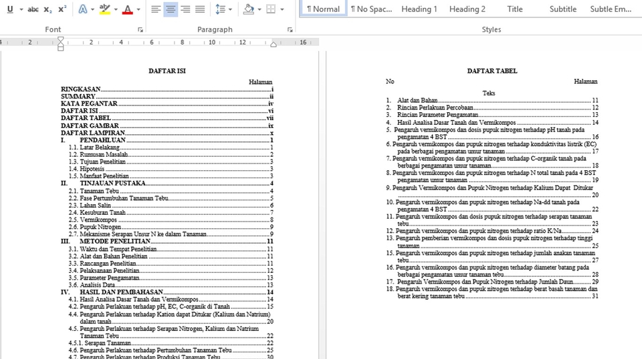
Task: Click the 1.4. Hipotesis entry
Action: pyautogui.click(x=171, y=169)
